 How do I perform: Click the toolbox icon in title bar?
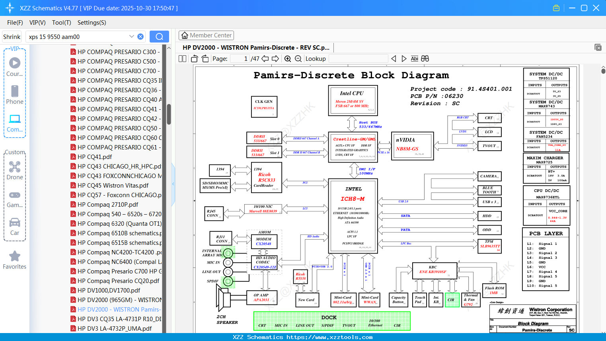coord(556,8)
